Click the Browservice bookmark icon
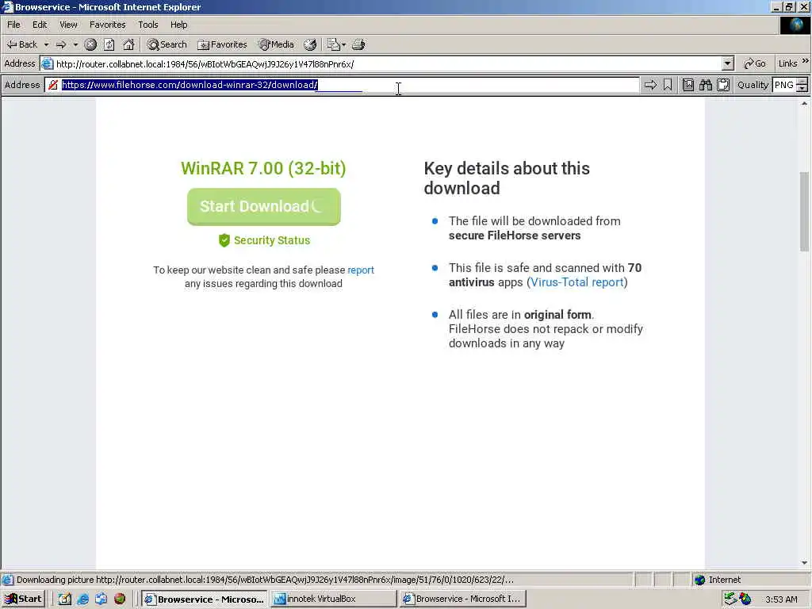The image size is (812, 609). pos(668,85)
